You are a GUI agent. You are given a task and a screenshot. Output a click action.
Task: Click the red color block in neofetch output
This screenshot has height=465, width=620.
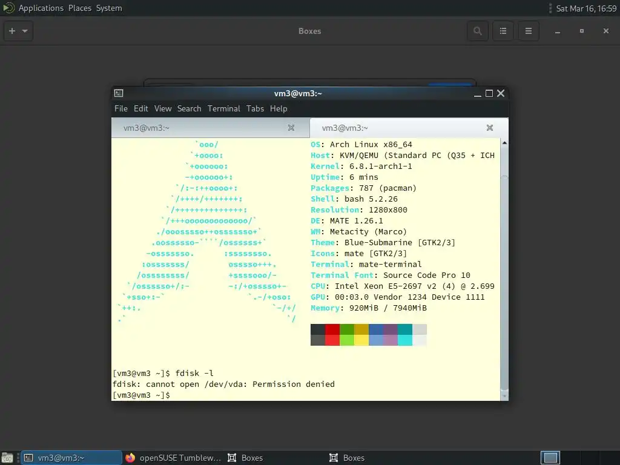click(x=332, y=334)
